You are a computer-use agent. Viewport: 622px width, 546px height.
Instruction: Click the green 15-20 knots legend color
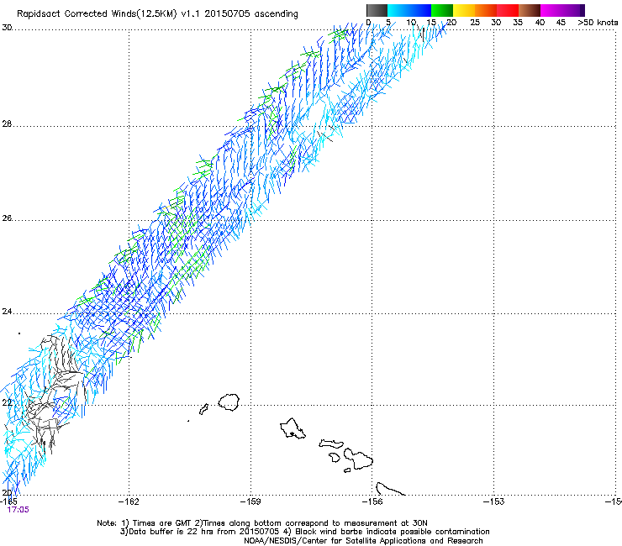click(x=442, y=10)
